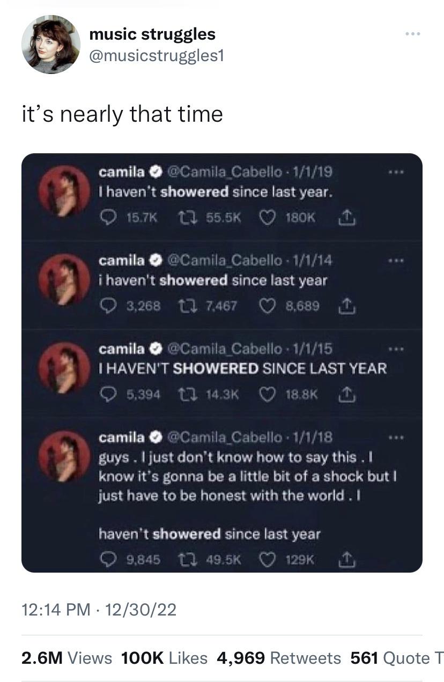Click the reply icon showing 15.7K
444x682 pixels.
(x=107, y=218)
